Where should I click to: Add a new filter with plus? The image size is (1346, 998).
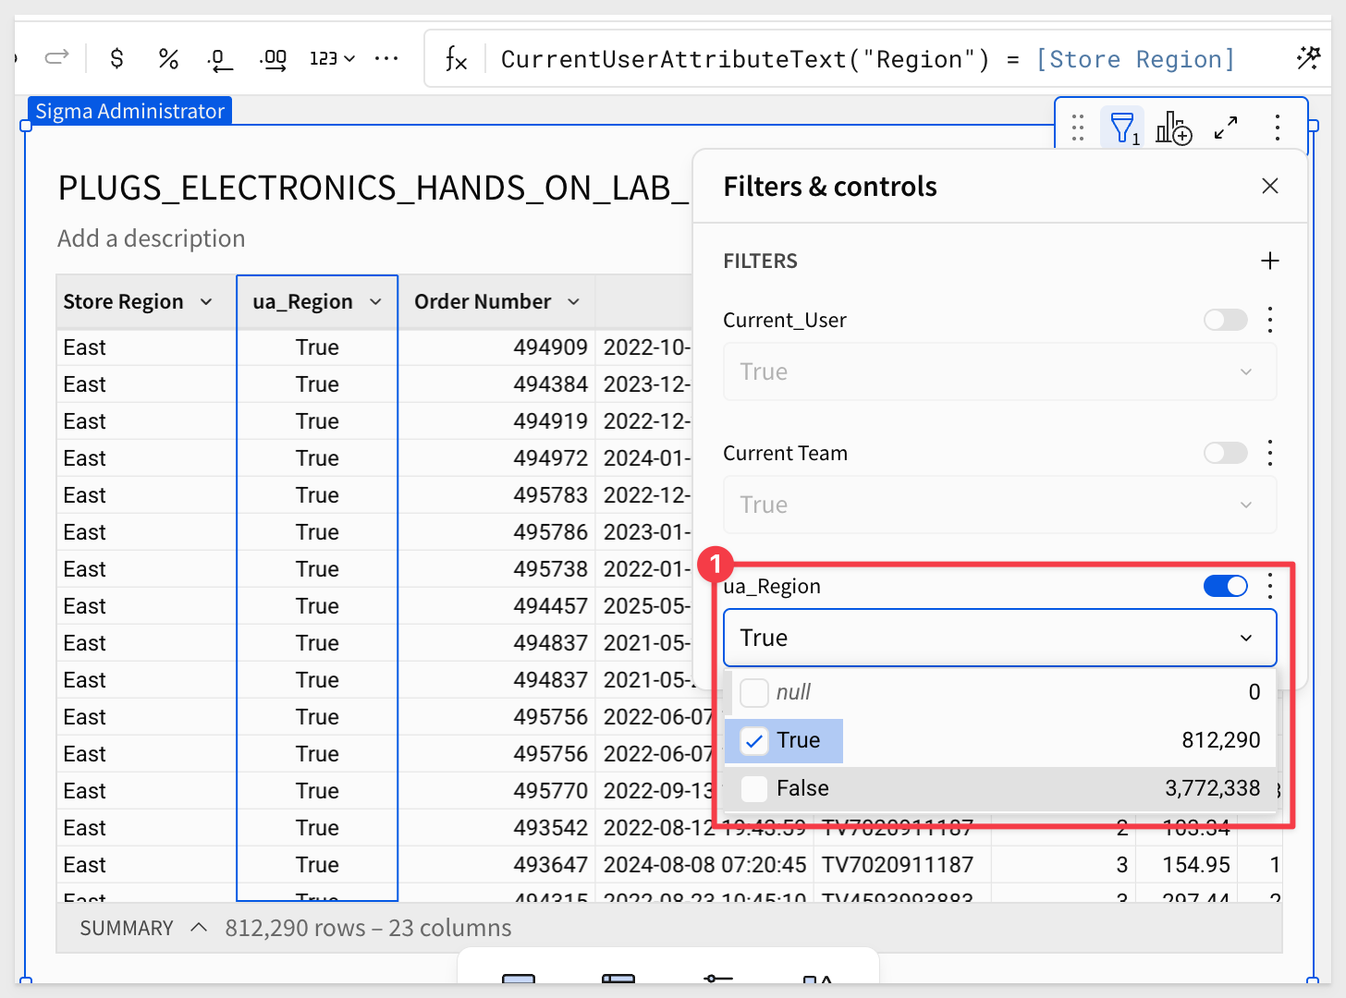pos(1270,261)
